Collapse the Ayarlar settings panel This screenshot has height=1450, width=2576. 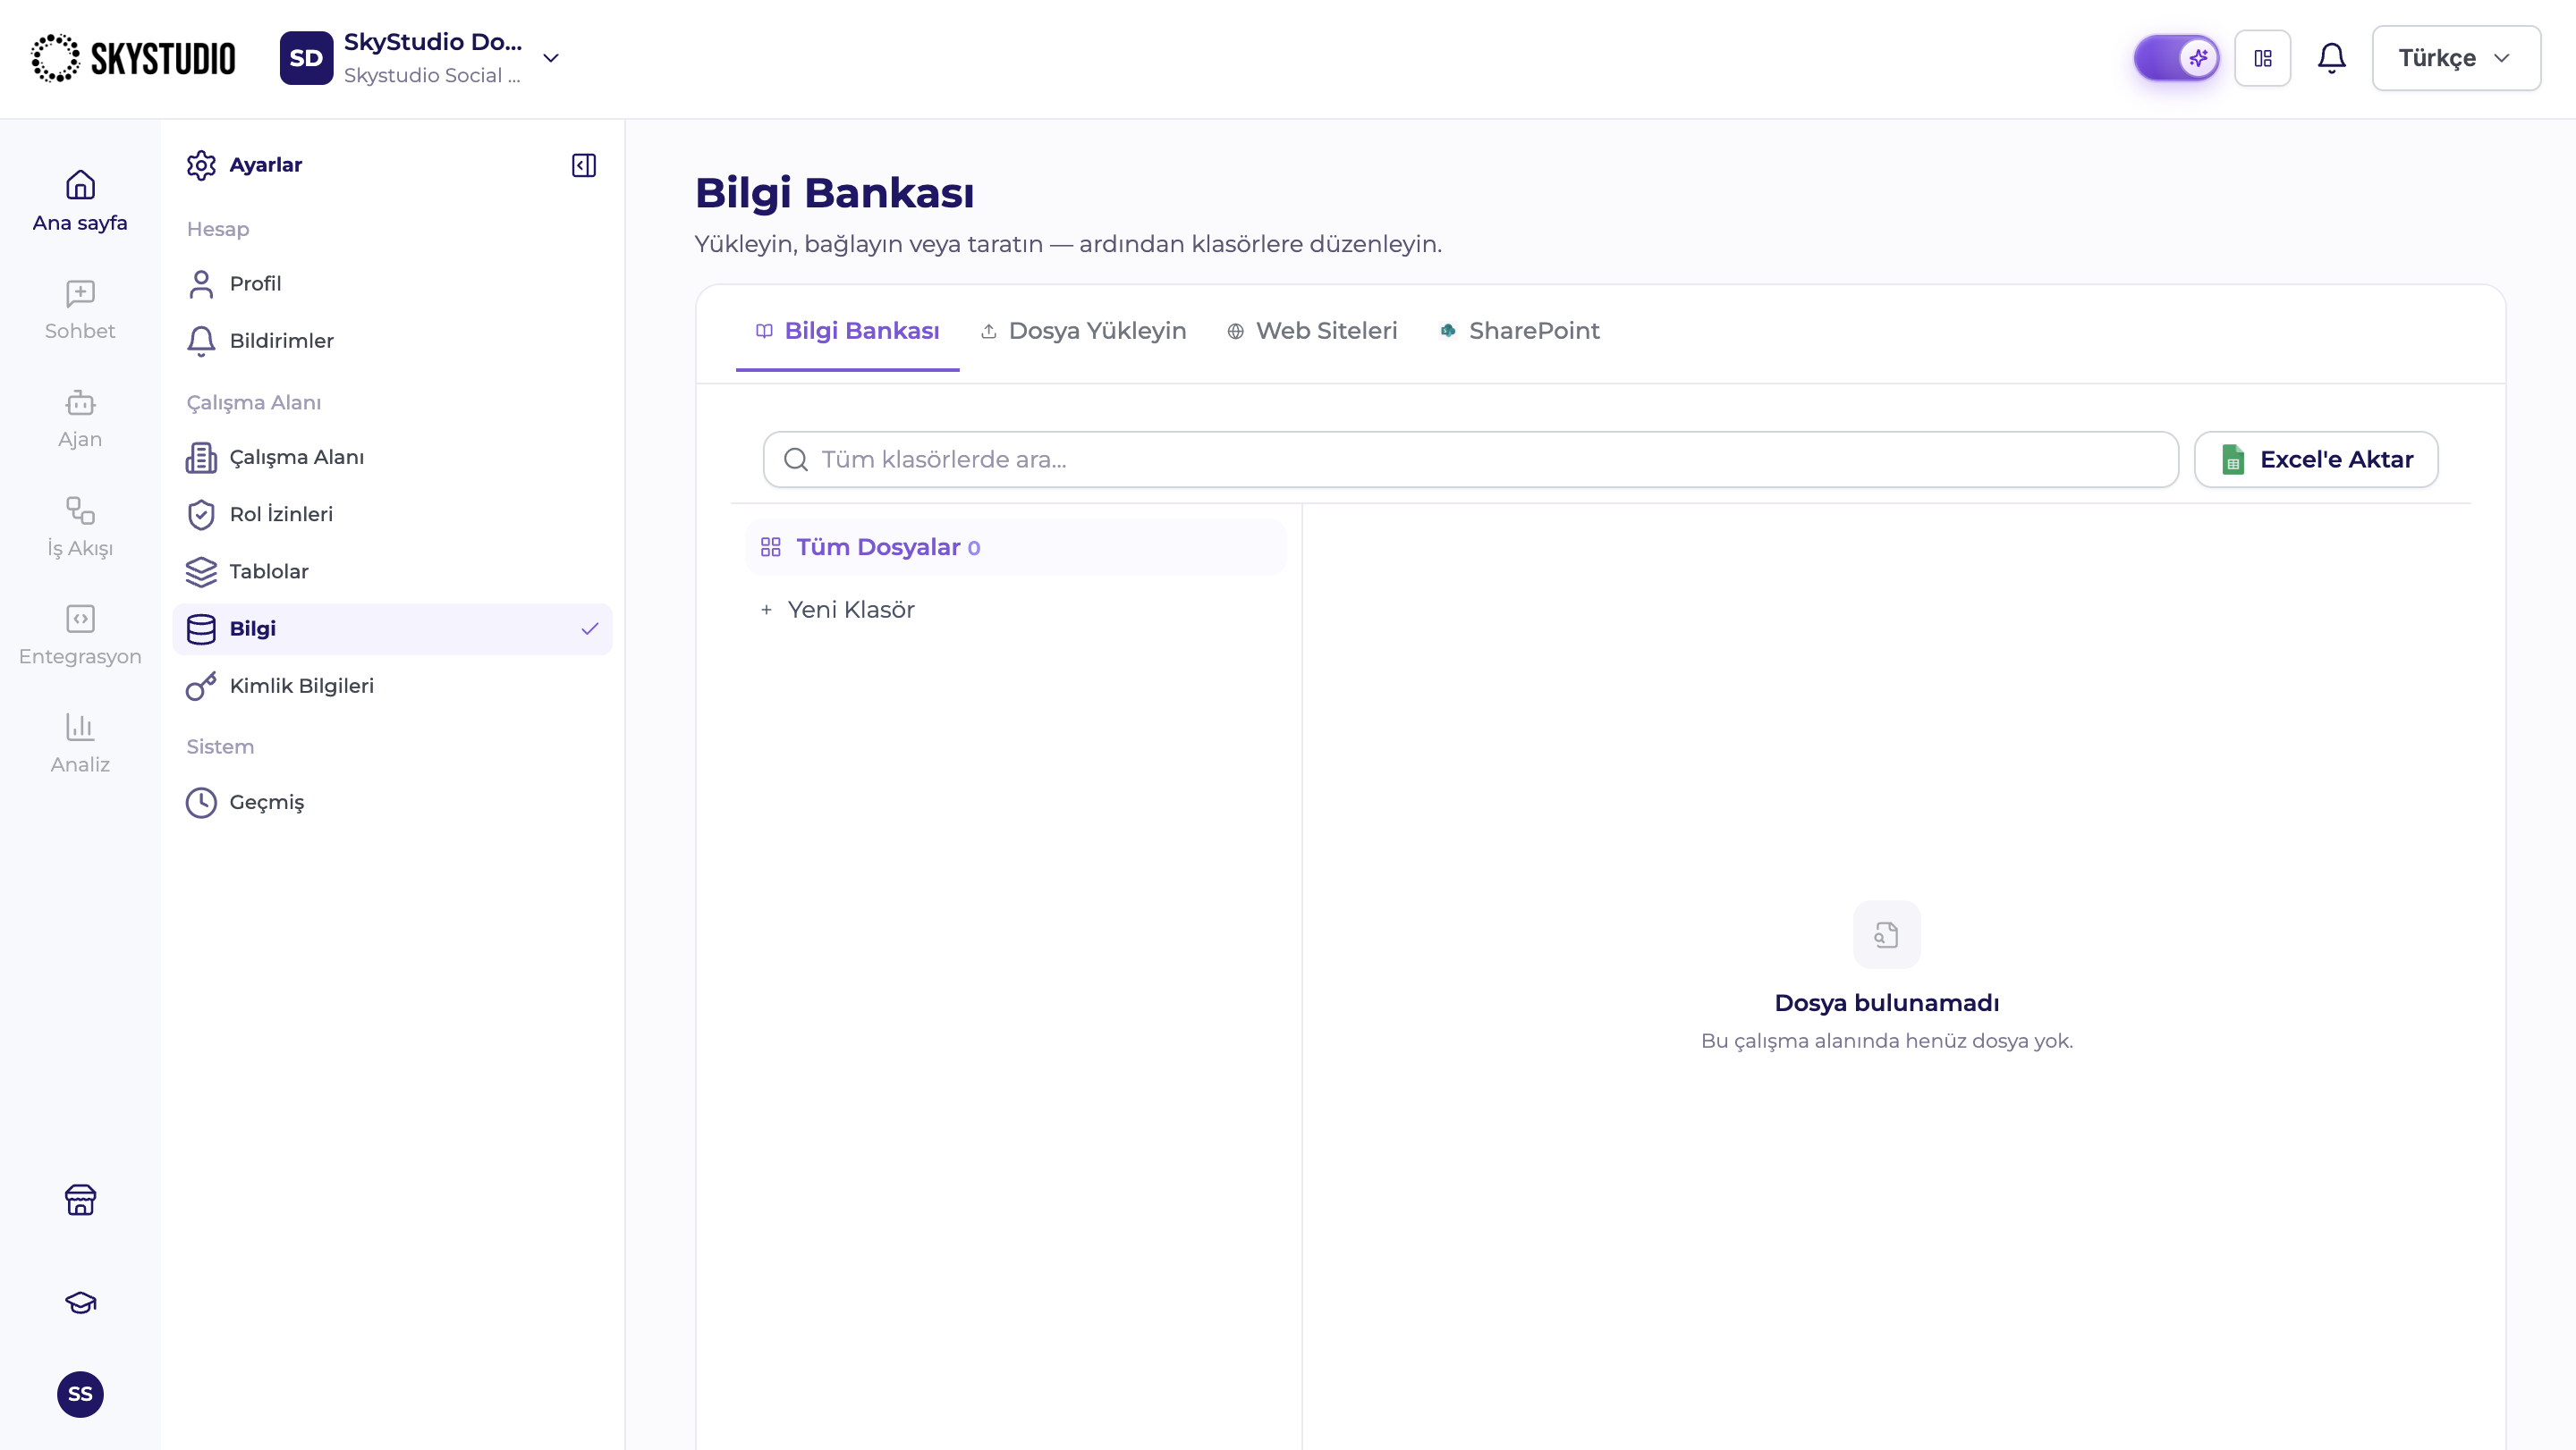[x=584, y=164]
